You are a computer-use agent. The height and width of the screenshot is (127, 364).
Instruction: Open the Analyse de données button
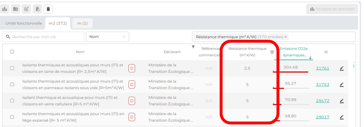tap(332, 9)
